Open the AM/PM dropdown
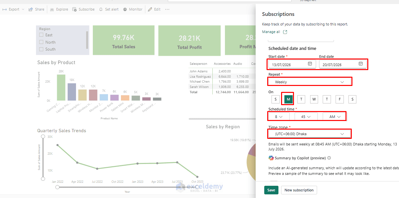 tap(334, 117)
